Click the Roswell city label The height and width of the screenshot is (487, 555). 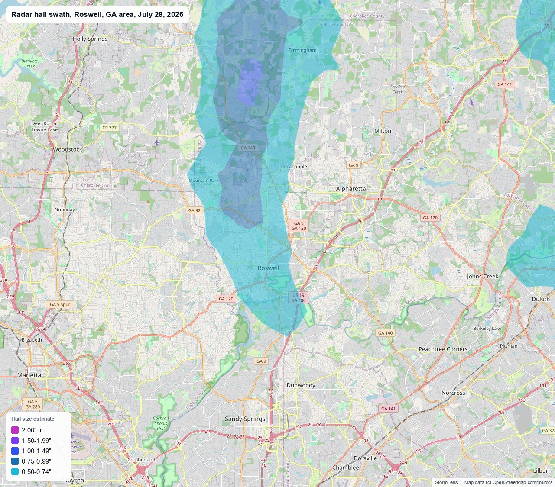coord(269,268)
